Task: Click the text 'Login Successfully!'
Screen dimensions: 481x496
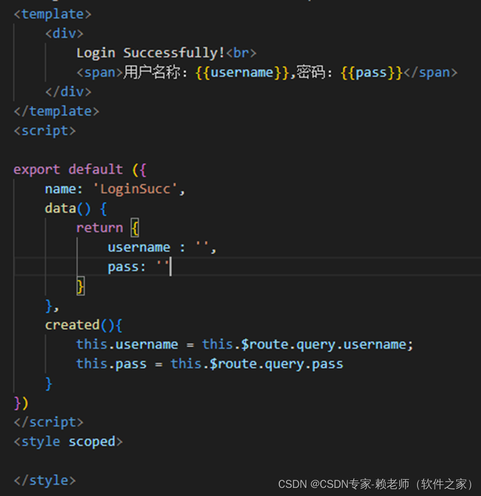Action: tap(150, 53)
